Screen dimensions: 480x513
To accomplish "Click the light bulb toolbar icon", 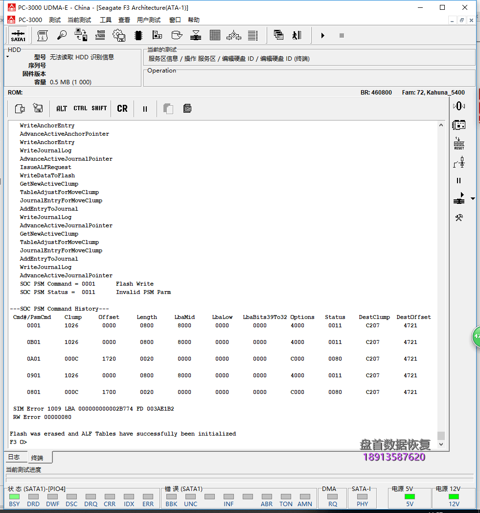I will tap(62, 35).
